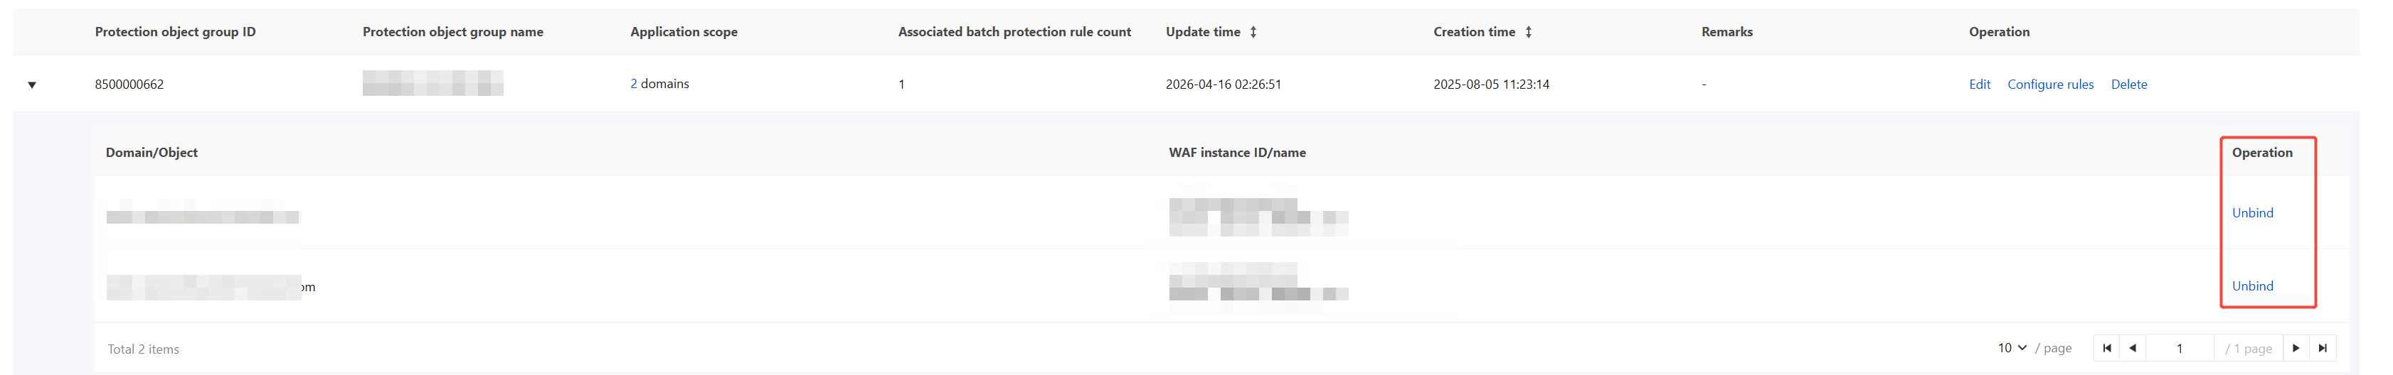Viewport: 2393px width, 375px height.
Task: Click the Protection object group ID header
Action: click(x=176, y=31)
